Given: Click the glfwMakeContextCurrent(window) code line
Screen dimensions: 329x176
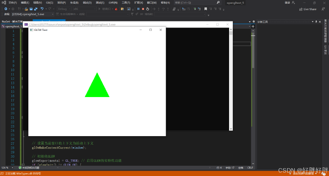Looking at the screenshot, I should tap(59, 148).
